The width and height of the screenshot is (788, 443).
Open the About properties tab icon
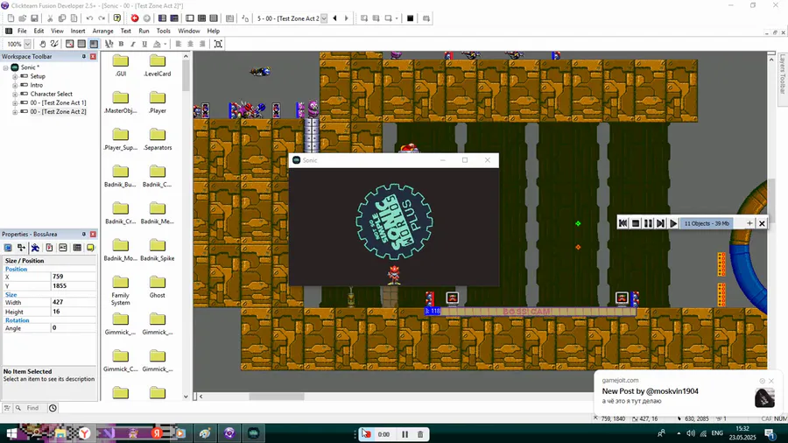(90, 248)
